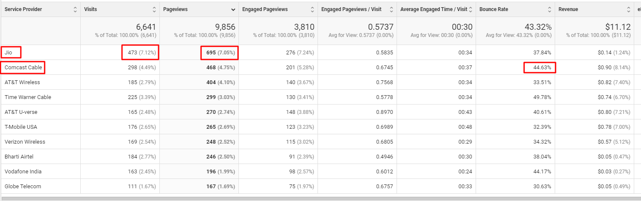The height and width of the screenshot is (201, 641).
Task: Open the Comcast Cable provider entry
Action: point(23,67)
